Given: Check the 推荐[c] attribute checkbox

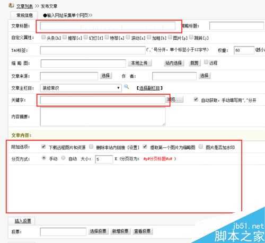Looking at the screenshot, I should tap(65, 37).
